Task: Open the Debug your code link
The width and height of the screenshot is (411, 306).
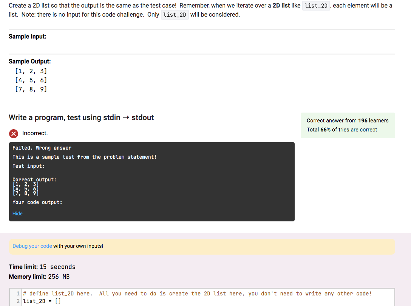Action: (x=31, y=246)
